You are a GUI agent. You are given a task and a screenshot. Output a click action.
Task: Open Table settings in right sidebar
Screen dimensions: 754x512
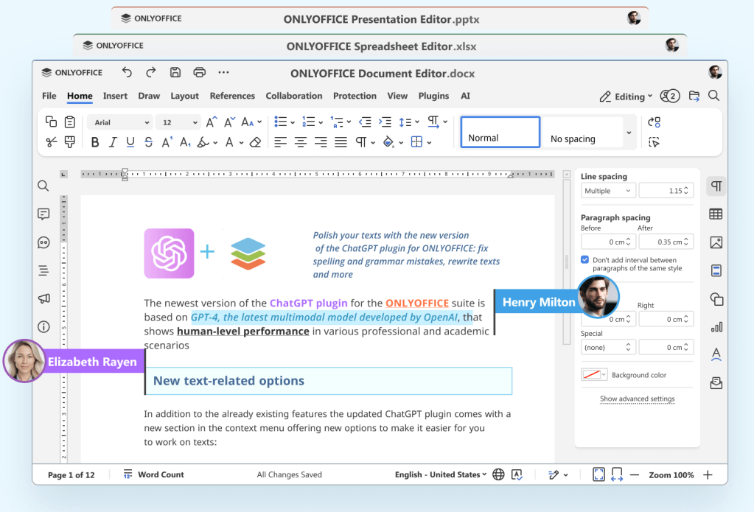pos(715,214)
